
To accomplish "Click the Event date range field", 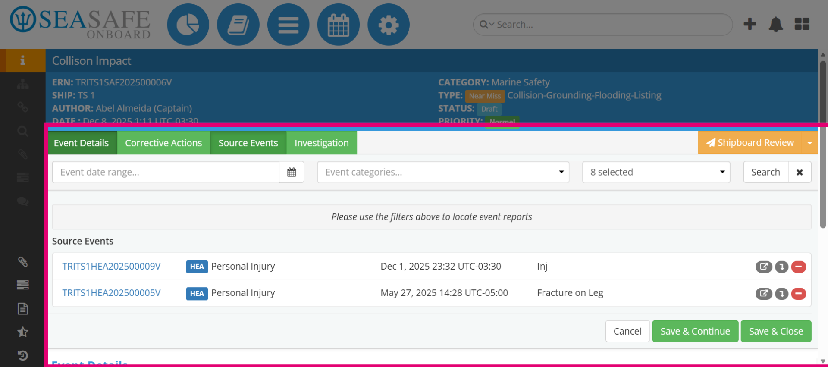I will pos(166,172).
